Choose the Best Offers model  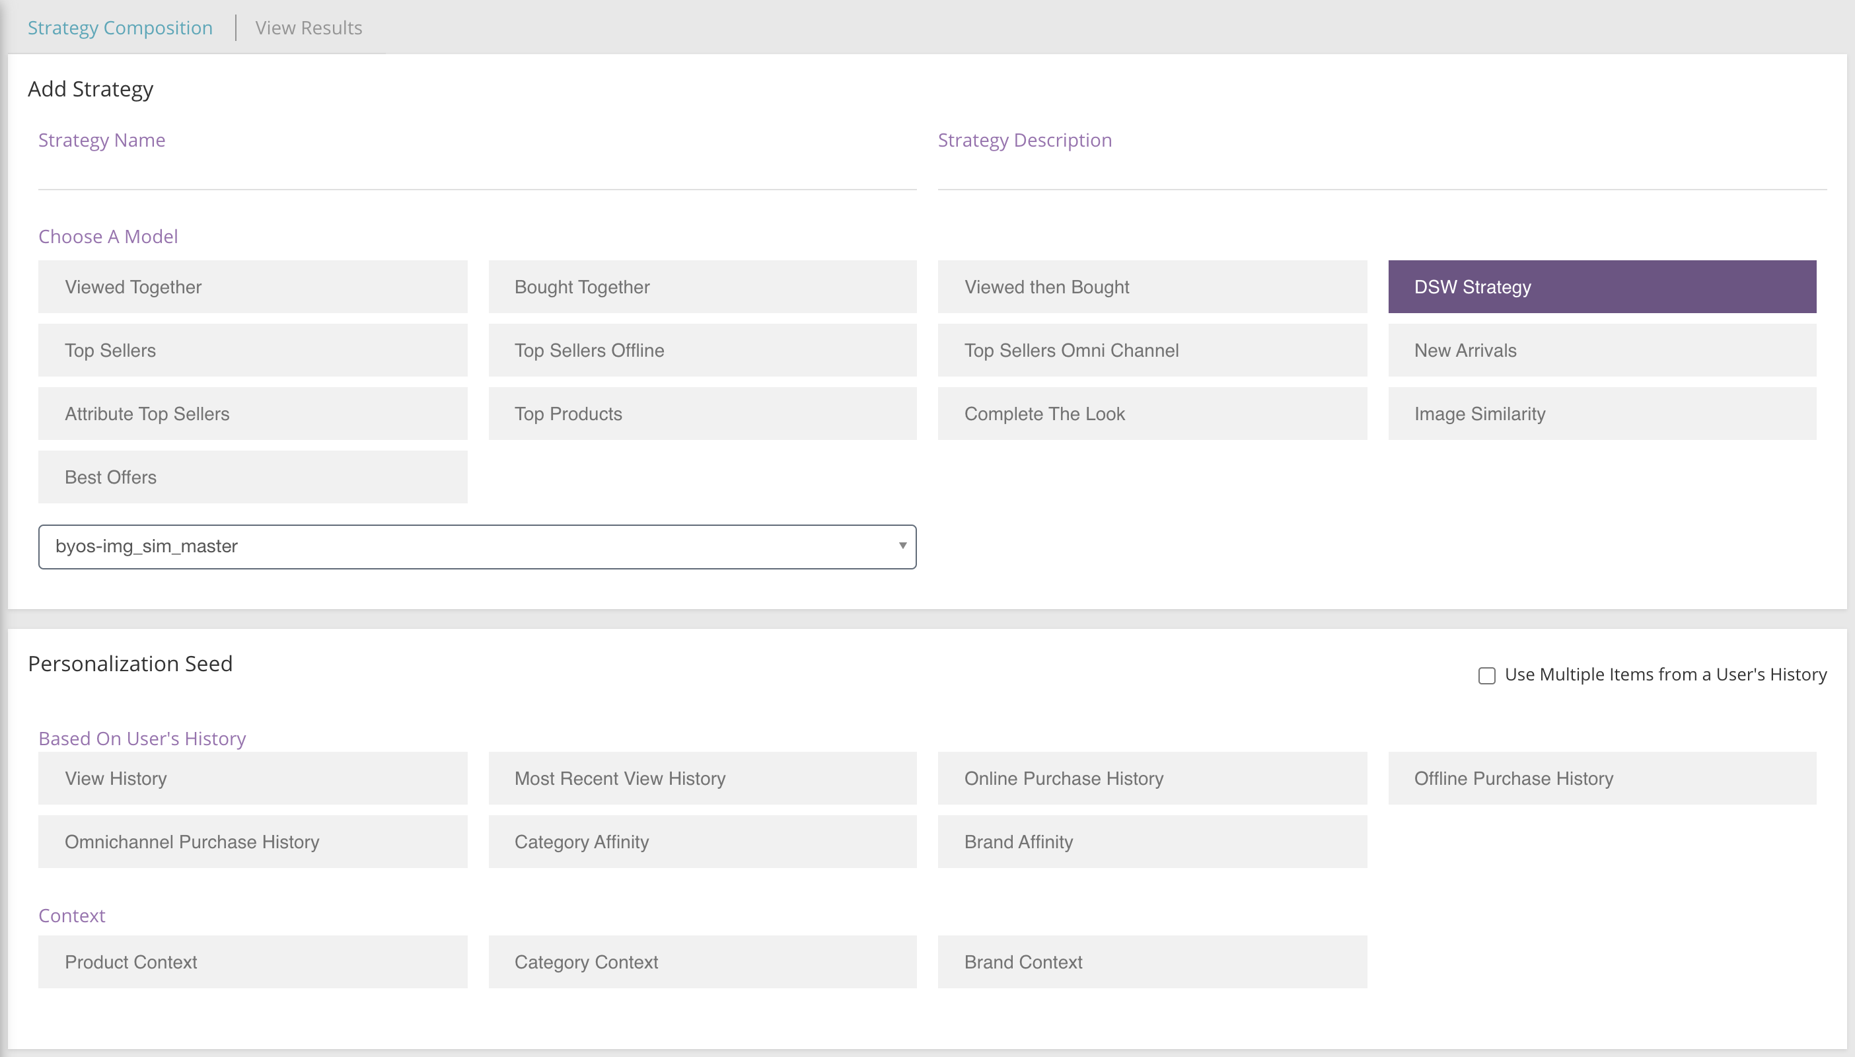tap(252, 477)
